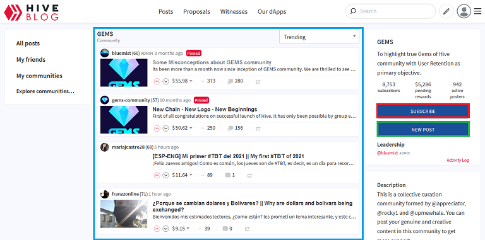Reblog the franzzonline dollars post
485x240 pixels.
(x=247, y=229)
